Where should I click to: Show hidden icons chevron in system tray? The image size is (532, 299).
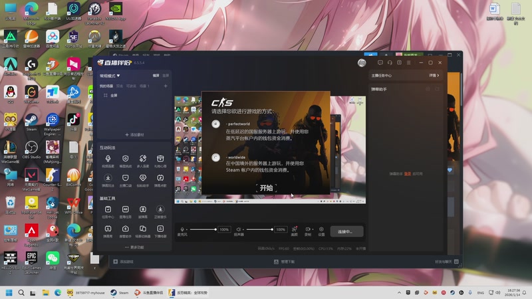(399, 292)
